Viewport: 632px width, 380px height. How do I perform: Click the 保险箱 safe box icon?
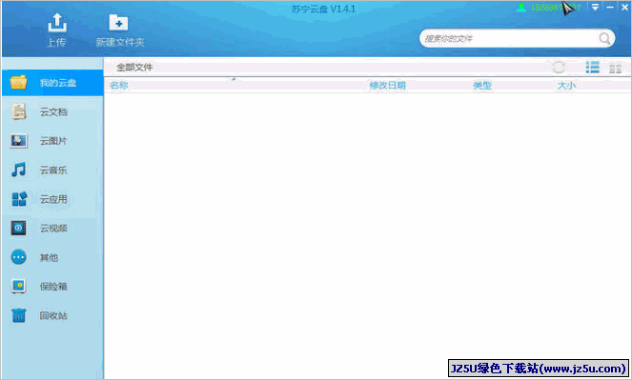pos(18,287)
